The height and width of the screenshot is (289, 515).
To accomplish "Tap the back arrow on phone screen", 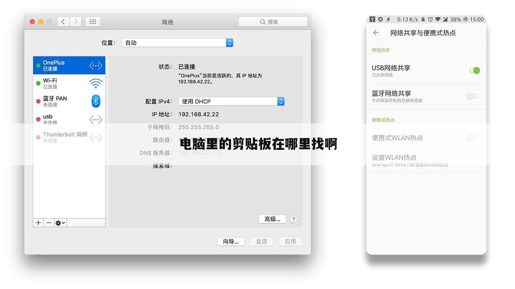I will pyautogui.click(x=376, y=33).
